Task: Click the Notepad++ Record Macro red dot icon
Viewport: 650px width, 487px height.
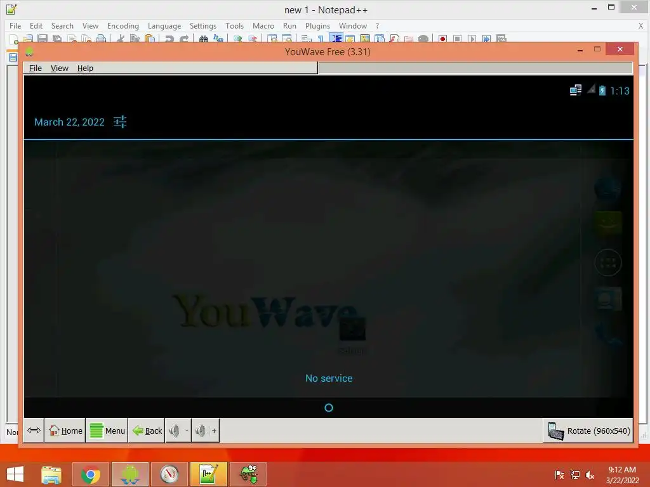Action: (x=442, y=39)
